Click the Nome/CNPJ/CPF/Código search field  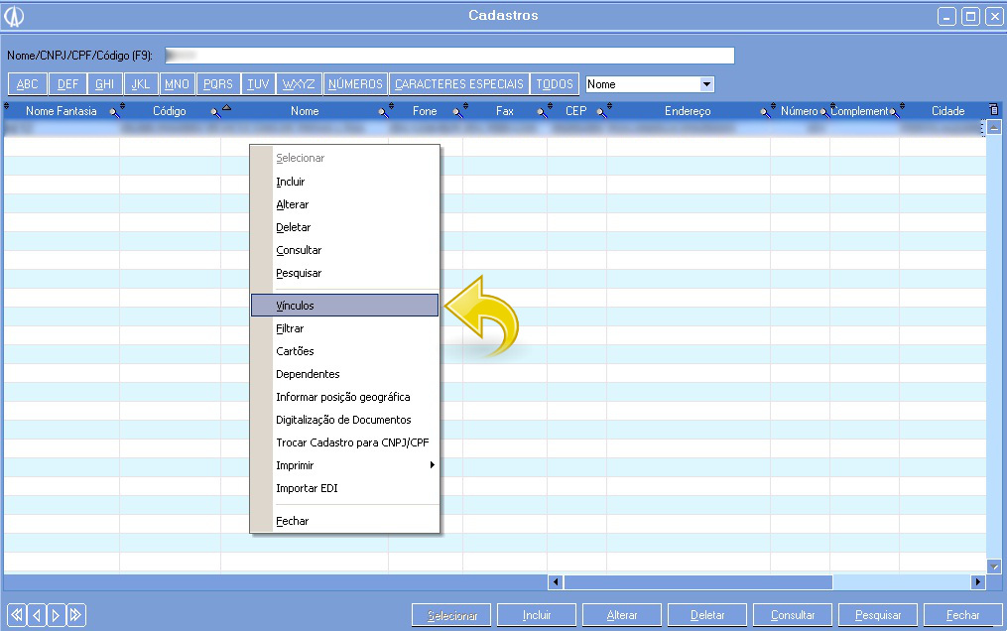point(448,56)
